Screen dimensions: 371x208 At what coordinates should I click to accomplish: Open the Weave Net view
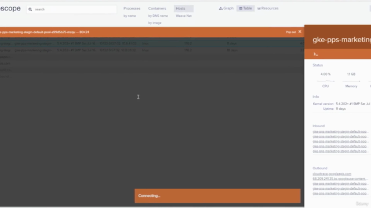coord(184,16)
